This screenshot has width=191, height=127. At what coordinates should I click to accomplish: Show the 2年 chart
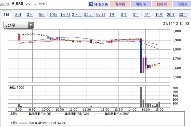coord(124,14)
